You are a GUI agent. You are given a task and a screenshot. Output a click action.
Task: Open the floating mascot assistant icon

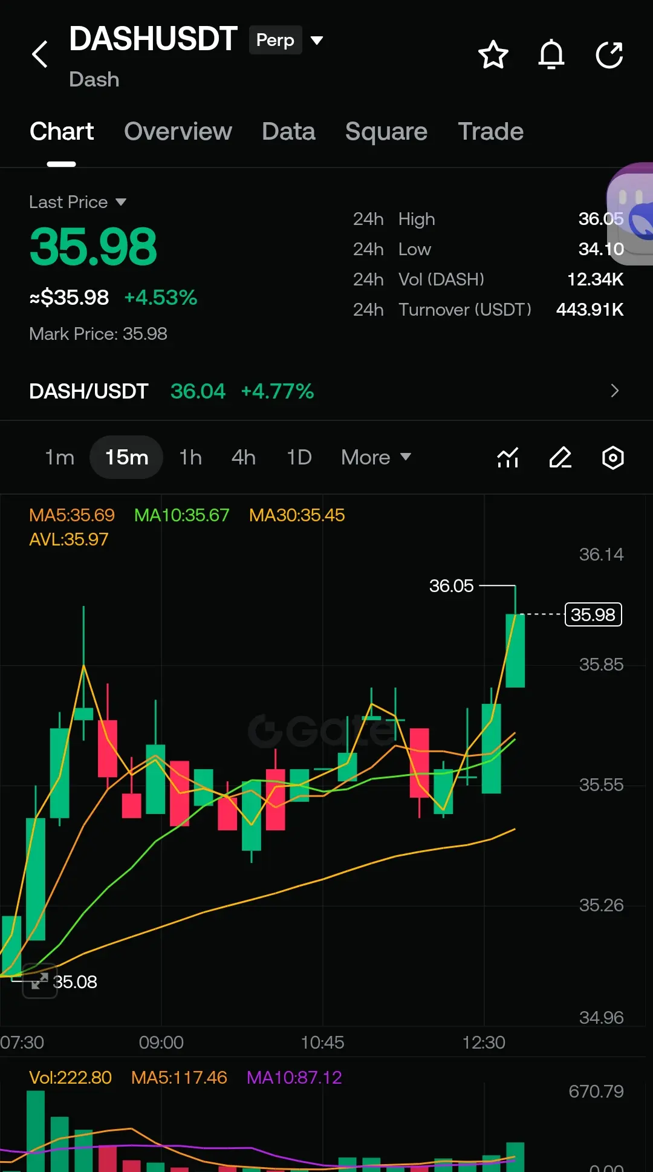[x=630, y=213]
